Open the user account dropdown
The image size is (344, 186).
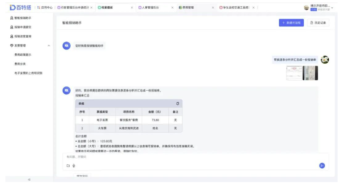pos(332,8)
